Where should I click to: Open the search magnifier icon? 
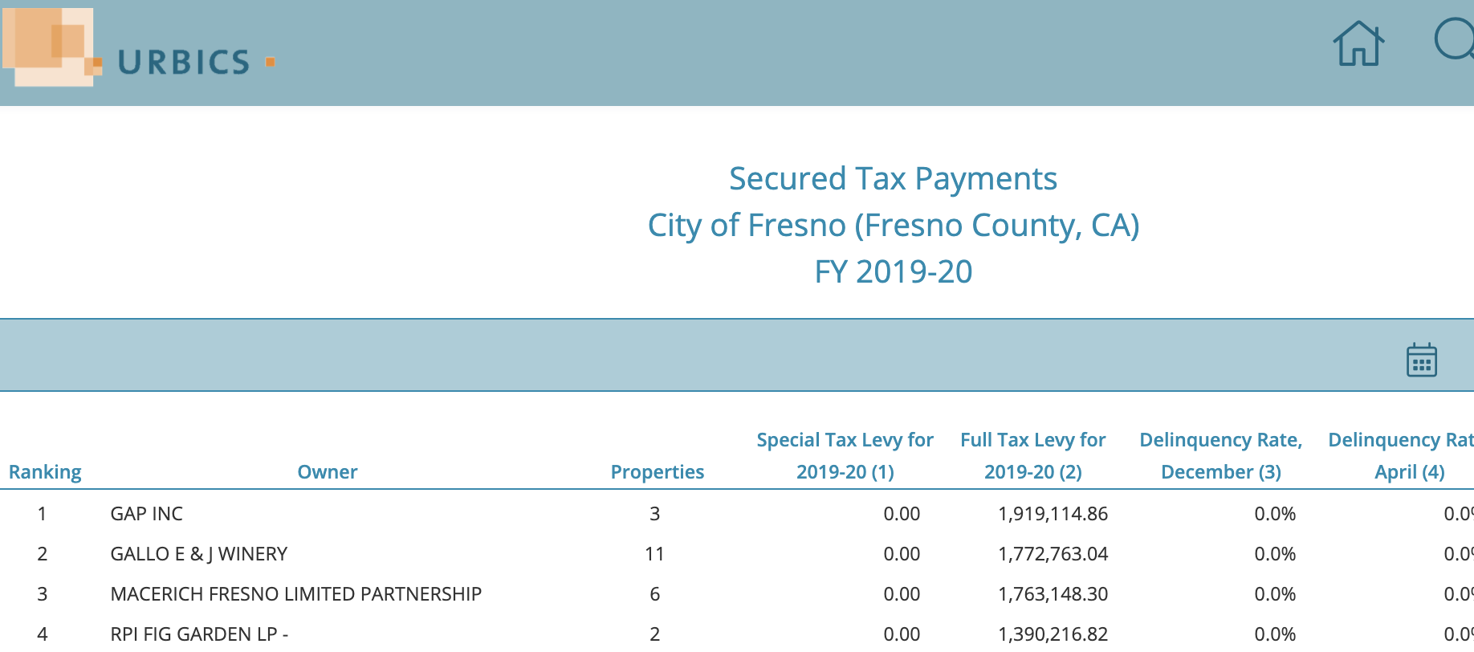click(x=1455, y=40)
